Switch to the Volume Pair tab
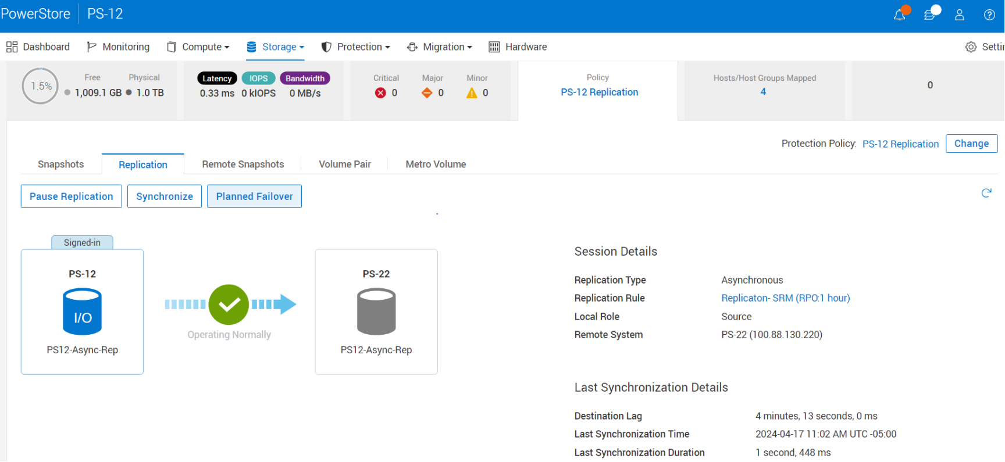This screenshot has height=462, width=1005. coord(345,164)
